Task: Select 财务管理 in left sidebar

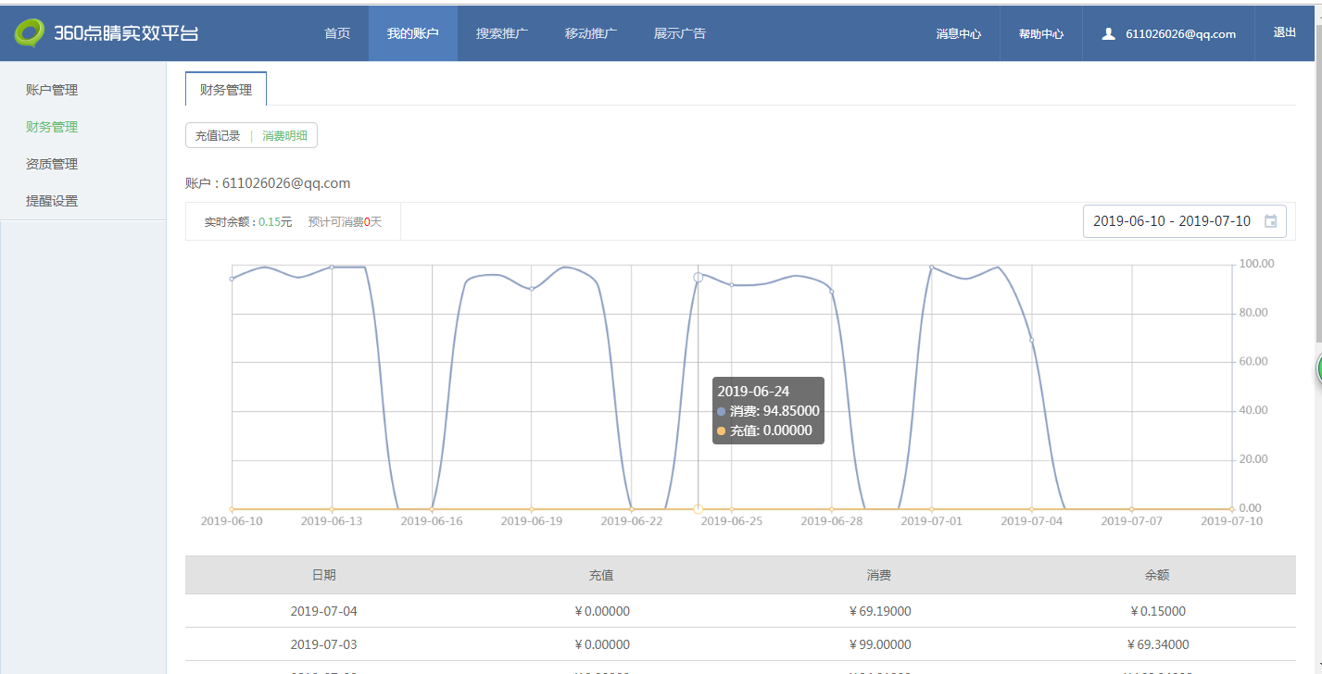Action: 52,127
